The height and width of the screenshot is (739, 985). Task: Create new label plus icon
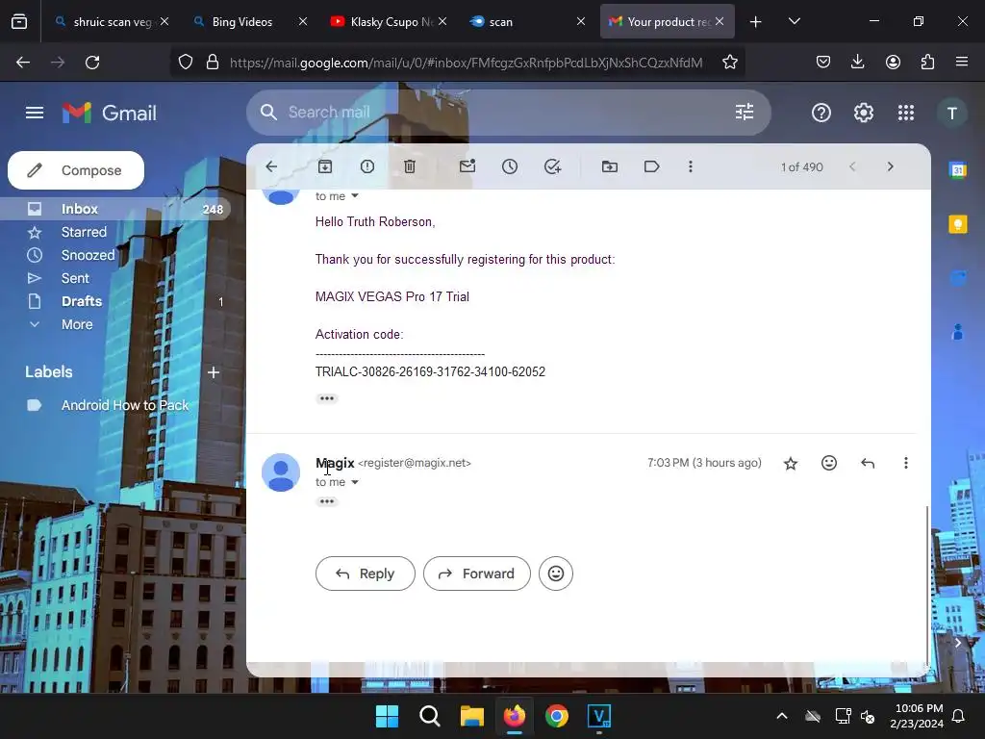click(x=214, y=372)
